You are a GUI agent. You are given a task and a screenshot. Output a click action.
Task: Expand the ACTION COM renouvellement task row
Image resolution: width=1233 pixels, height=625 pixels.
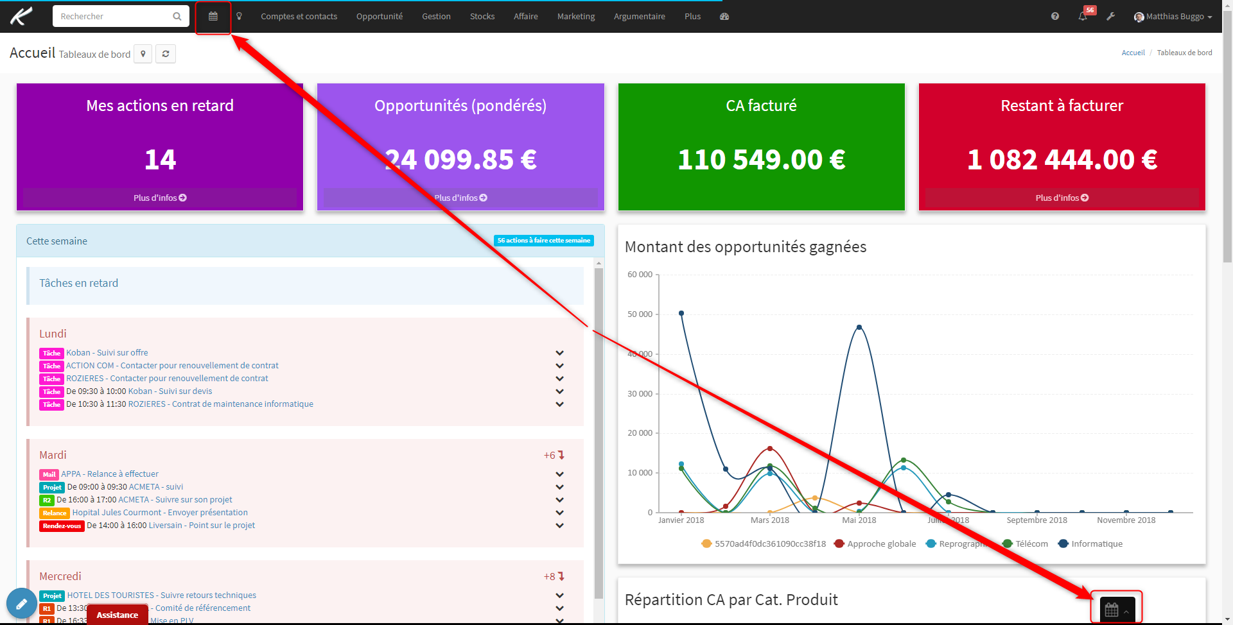[x=559, y=366]
